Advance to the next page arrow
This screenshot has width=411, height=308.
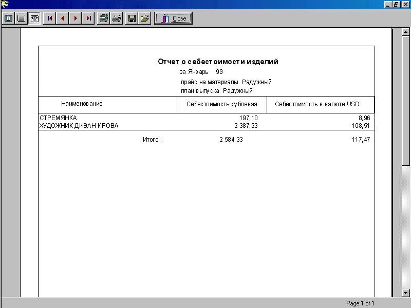coord(76,18)
